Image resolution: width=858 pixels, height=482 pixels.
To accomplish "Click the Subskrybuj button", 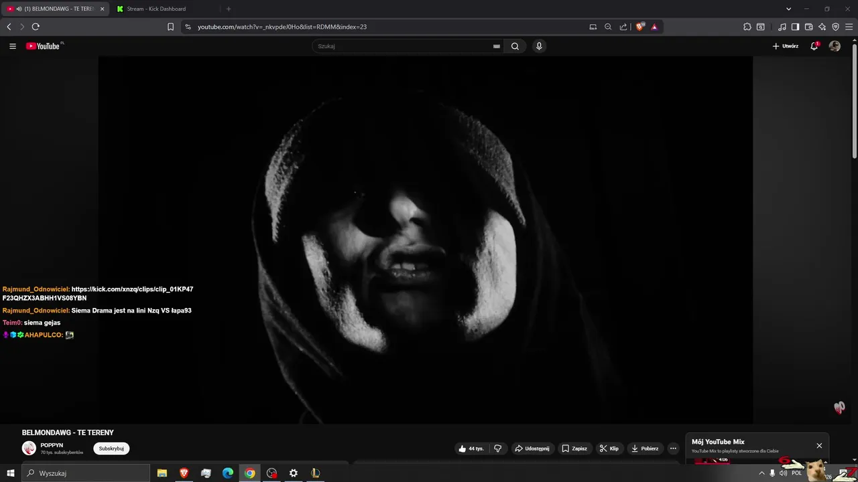I will [111, 449].
